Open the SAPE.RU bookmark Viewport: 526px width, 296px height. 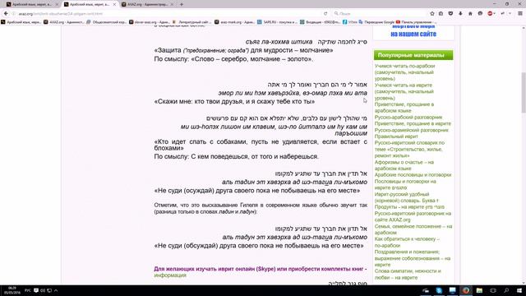coord(277,22)
